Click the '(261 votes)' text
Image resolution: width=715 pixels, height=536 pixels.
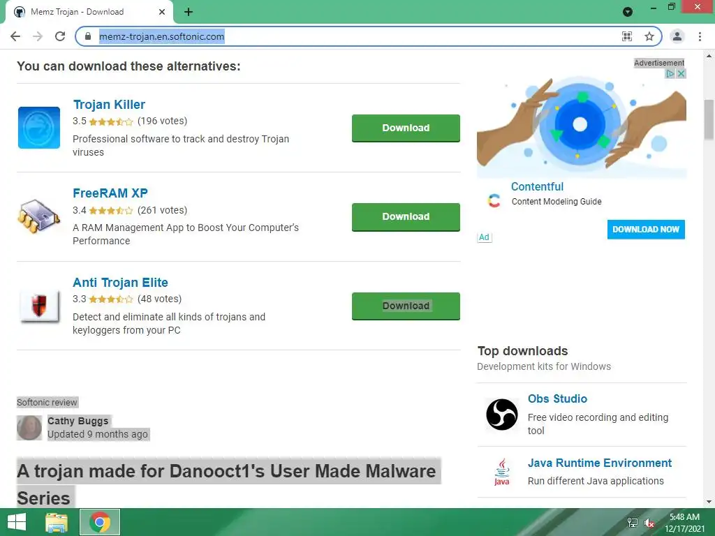coord(162,210)
